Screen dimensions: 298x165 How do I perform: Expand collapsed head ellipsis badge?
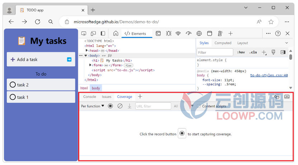click(x=103, y=50)
